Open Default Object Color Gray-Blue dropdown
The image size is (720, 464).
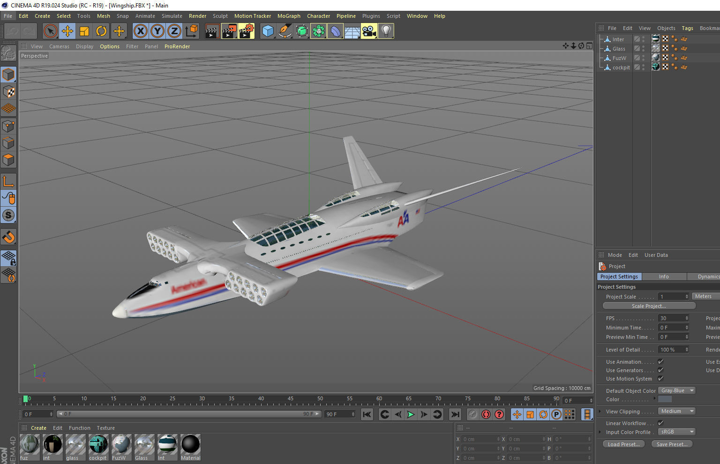[677, 390]
